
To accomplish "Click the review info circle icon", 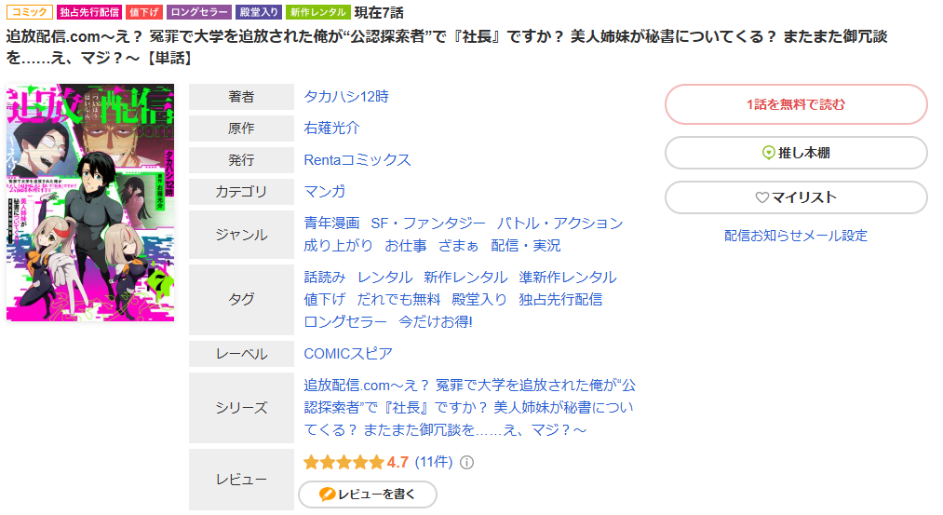I will 466,462.
